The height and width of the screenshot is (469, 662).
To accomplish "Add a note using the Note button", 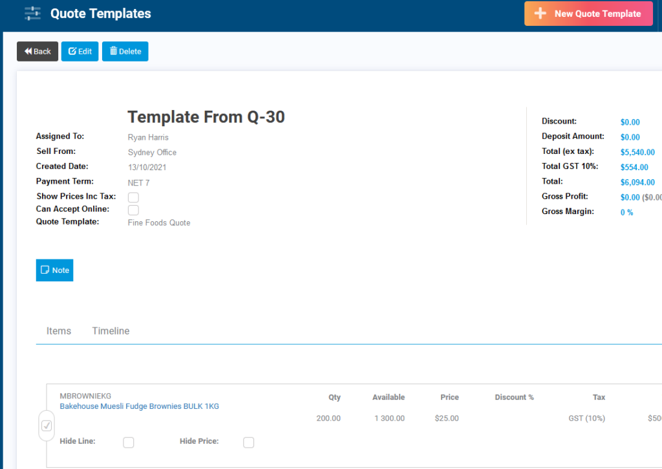I will 54,270.
